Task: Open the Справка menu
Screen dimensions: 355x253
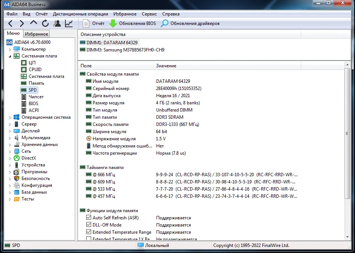Action: [x=171, y=14]
